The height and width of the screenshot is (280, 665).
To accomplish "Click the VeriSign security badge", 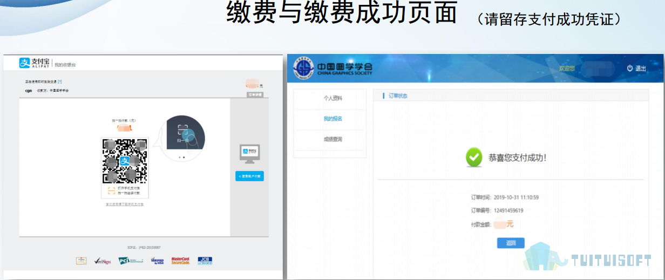I will (x=102, y=261).
